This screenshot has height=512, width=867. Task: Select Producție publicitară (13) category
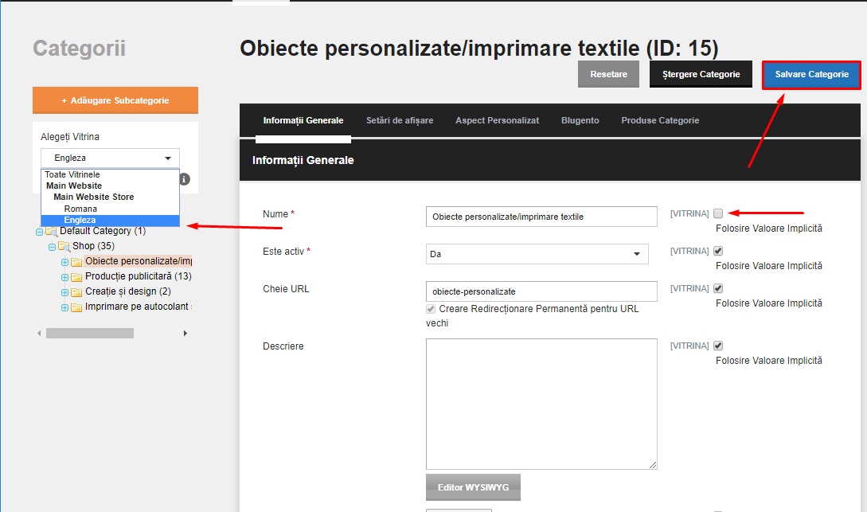139,276
